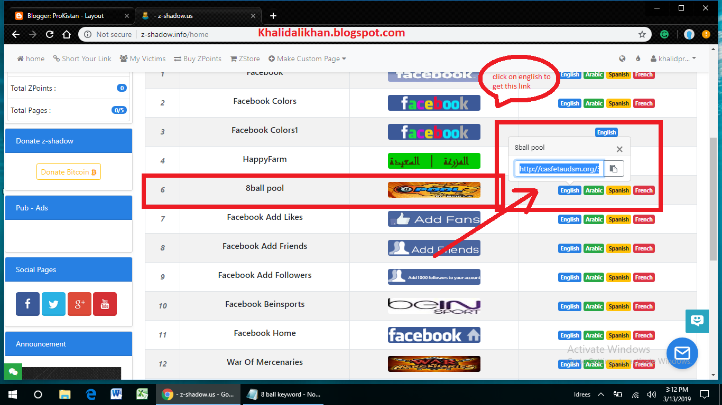This screenshot has height=405, width=722.
Task: Close the 8ball pool popover
Action: (619, 149)
